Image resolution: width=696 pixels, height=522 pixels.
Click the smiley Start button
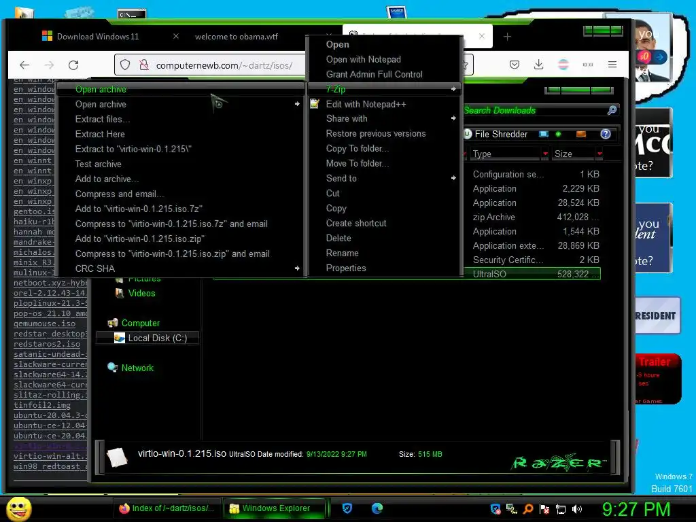(x=18, y=508)
